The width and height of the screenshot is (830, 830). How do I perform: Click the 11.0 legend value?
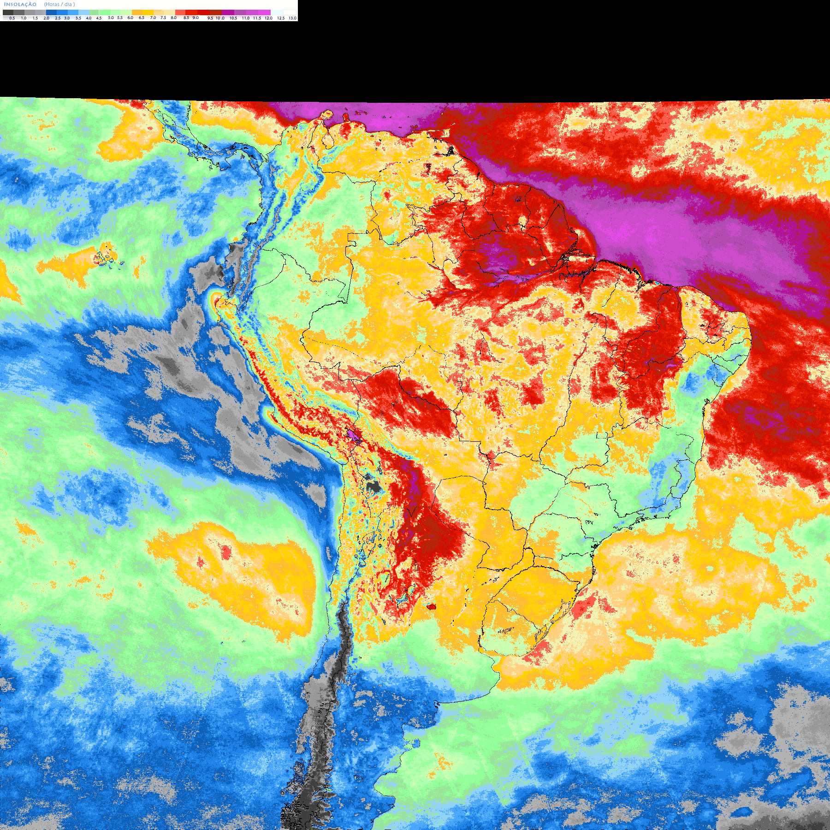(x=246, y=18)
